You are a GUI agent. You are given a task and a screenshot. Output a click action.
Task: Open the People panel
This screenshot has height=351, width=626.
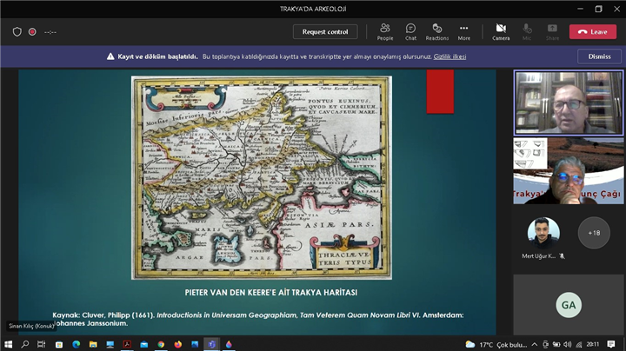click(x=385, y=32)
